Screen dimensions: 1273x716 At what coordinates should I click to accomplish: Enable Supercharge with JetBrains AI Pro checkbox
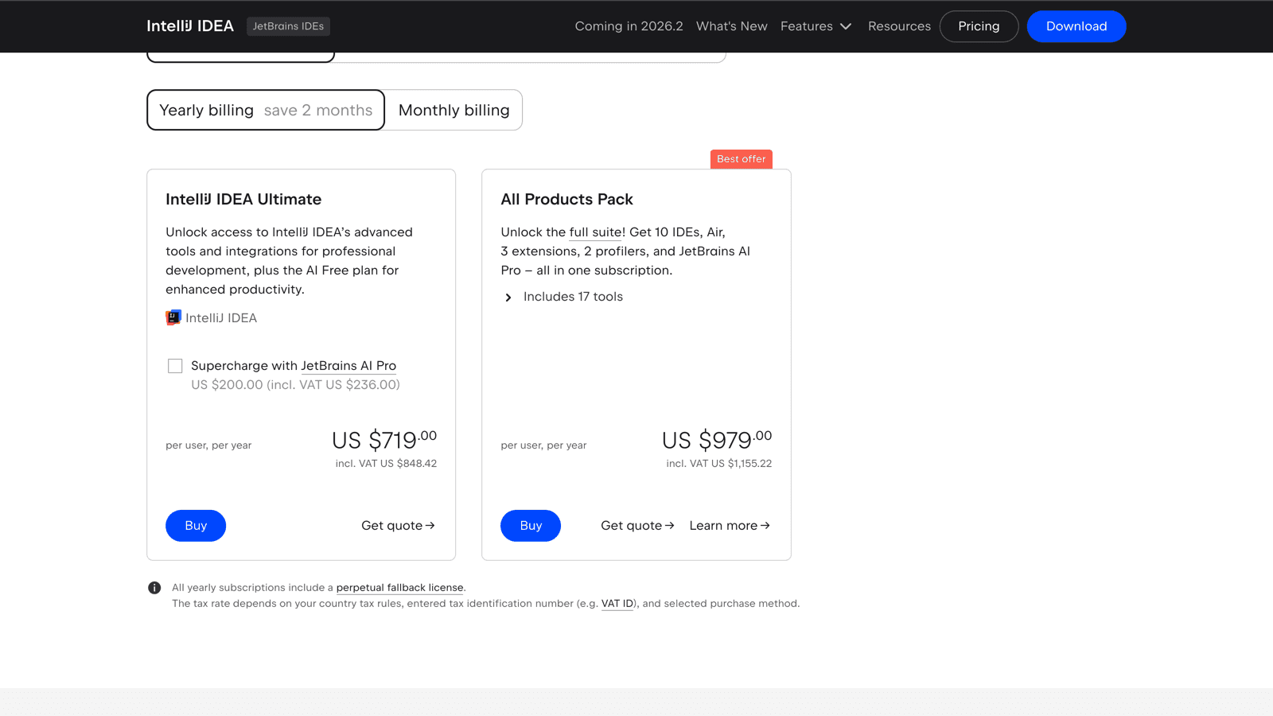[175, 366]
